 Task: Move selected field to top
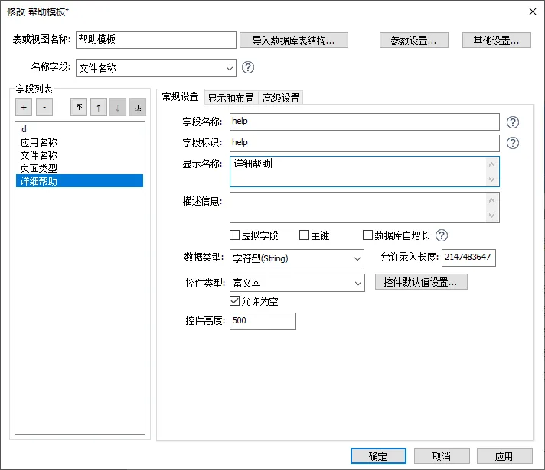[78, 108]
